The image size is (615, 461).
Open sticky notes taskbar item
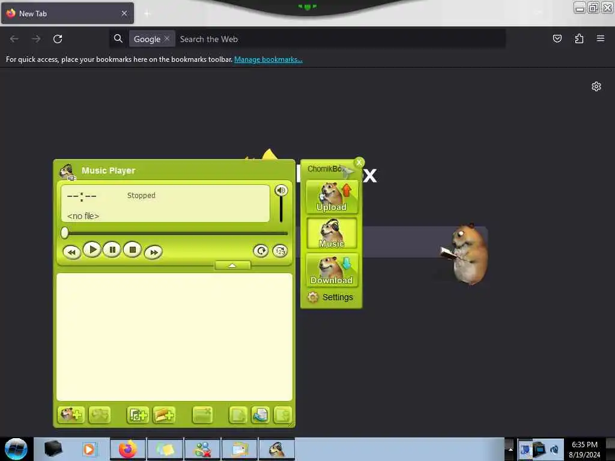pos(165,449)
